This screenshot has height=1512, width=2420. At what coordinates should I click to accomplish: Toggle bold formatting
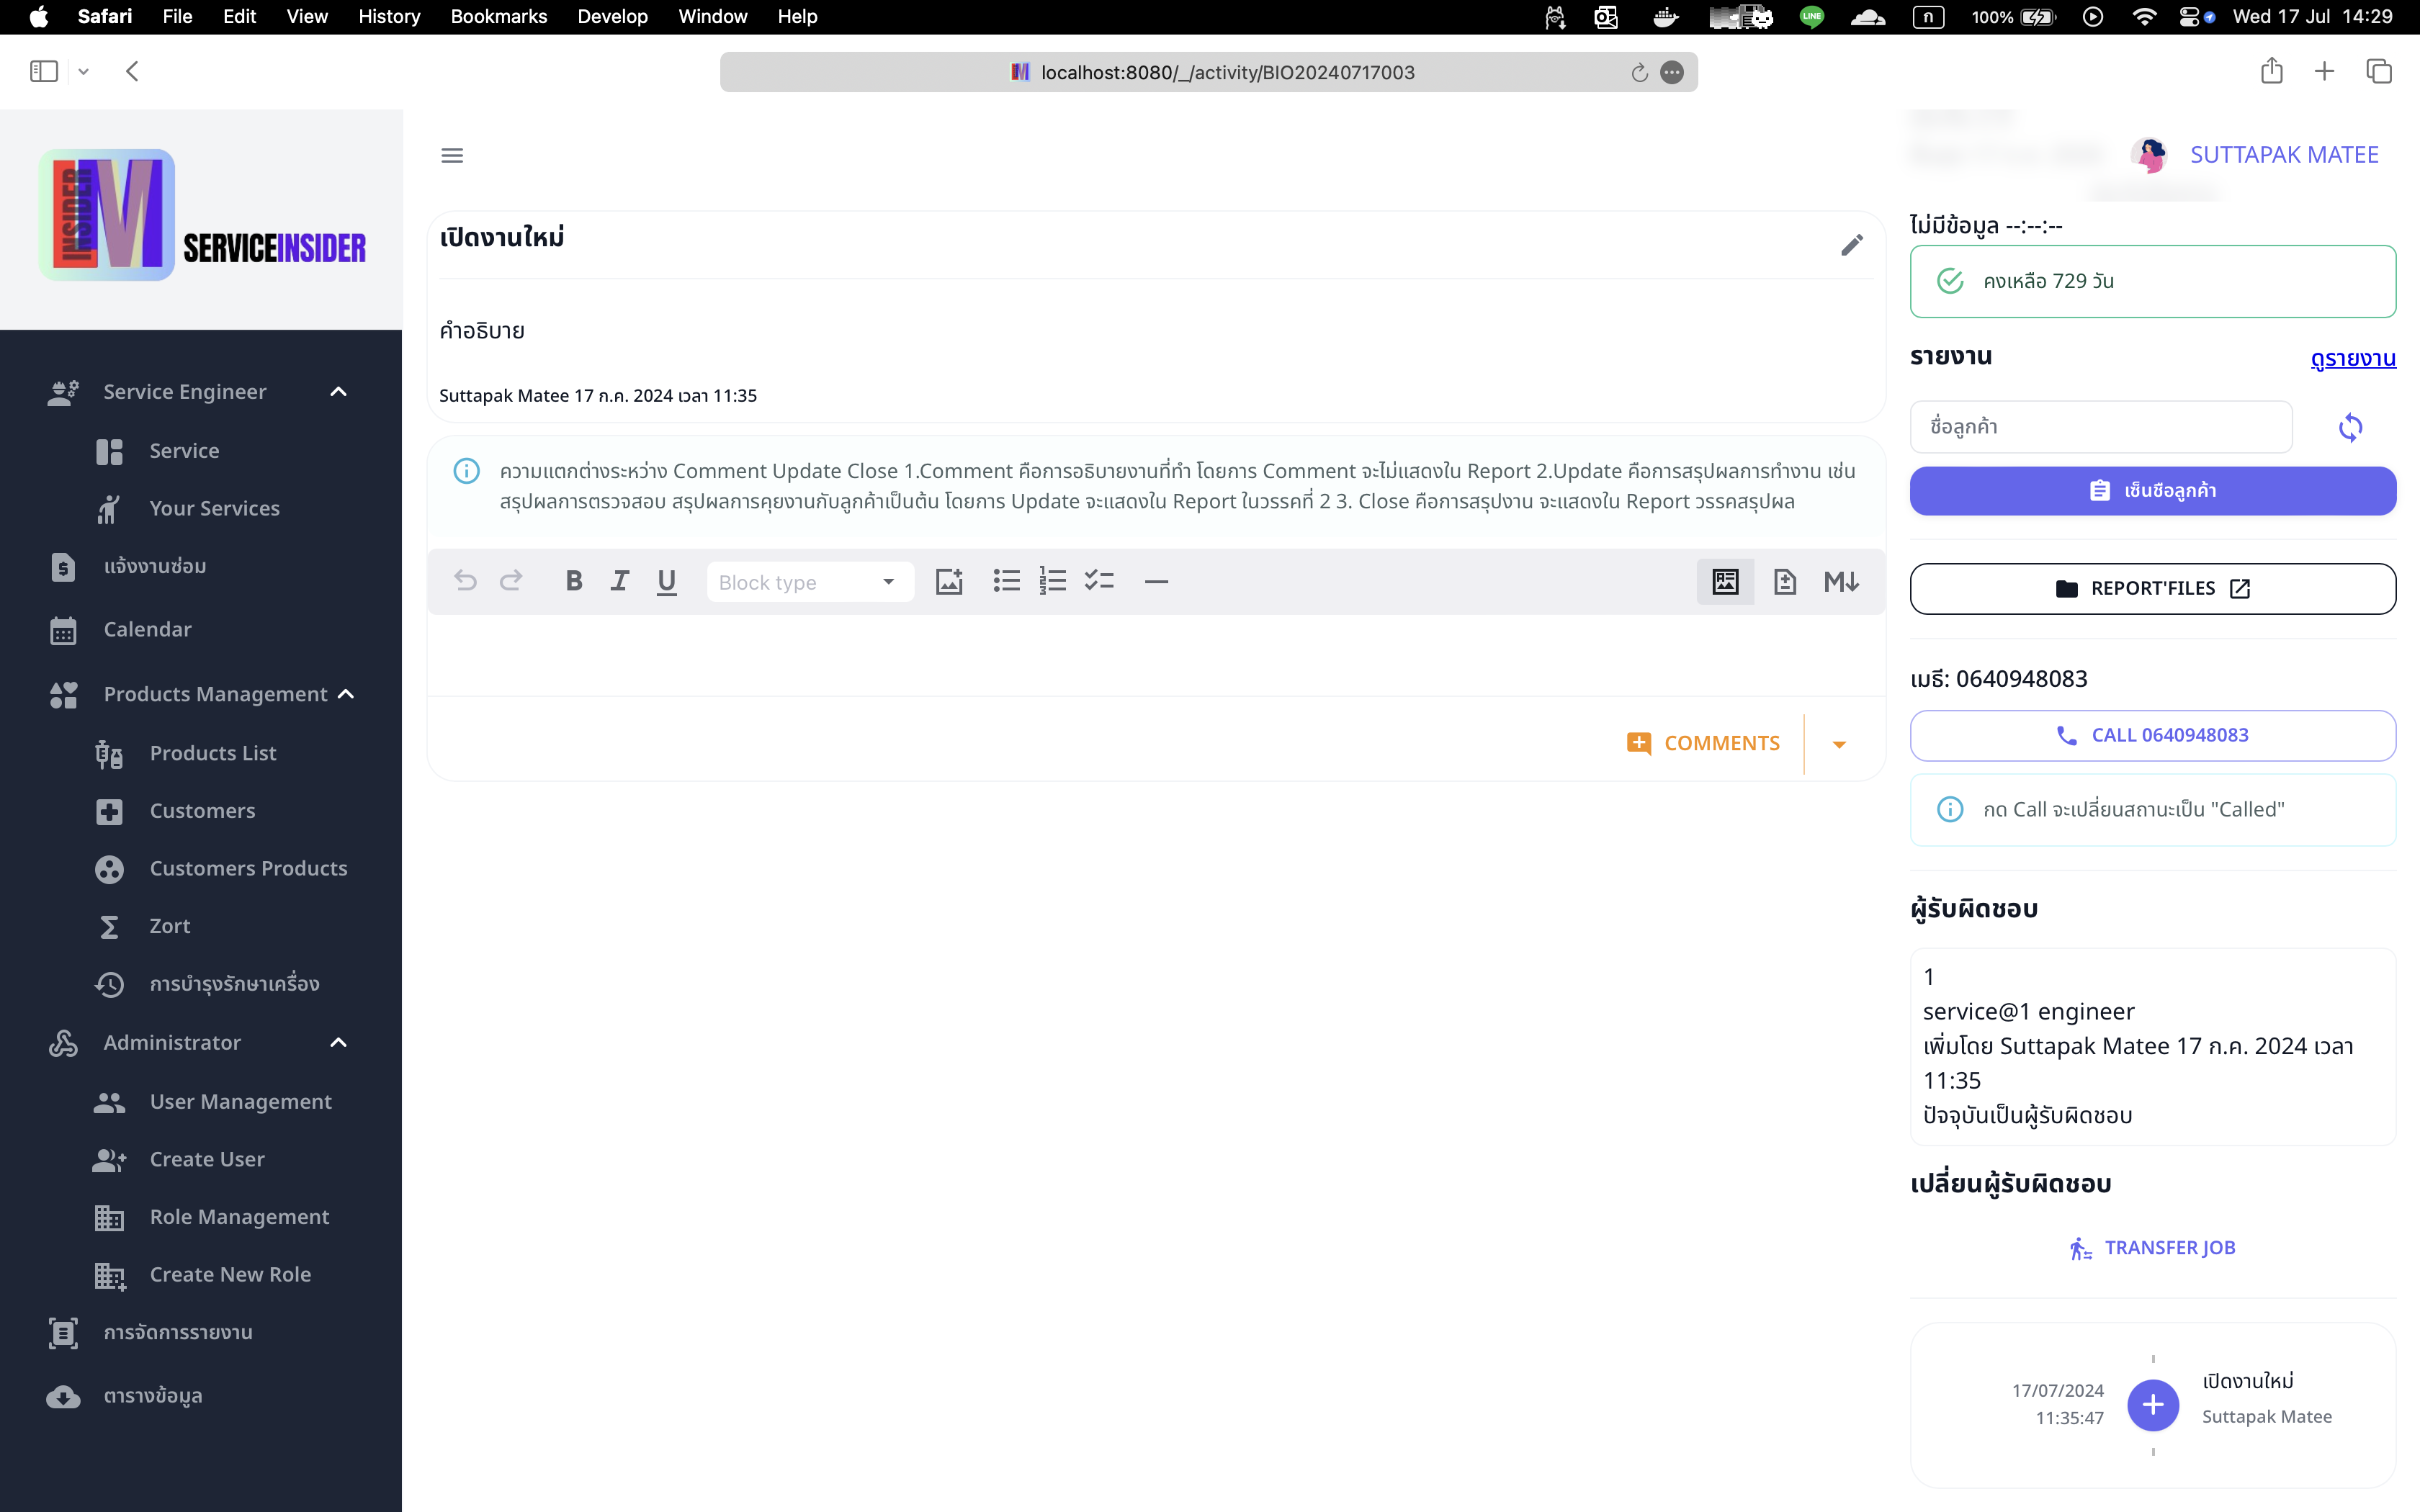[x=573, y=581]
